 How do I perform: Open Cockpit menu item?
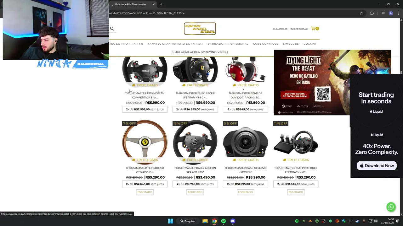click(310, 44)
